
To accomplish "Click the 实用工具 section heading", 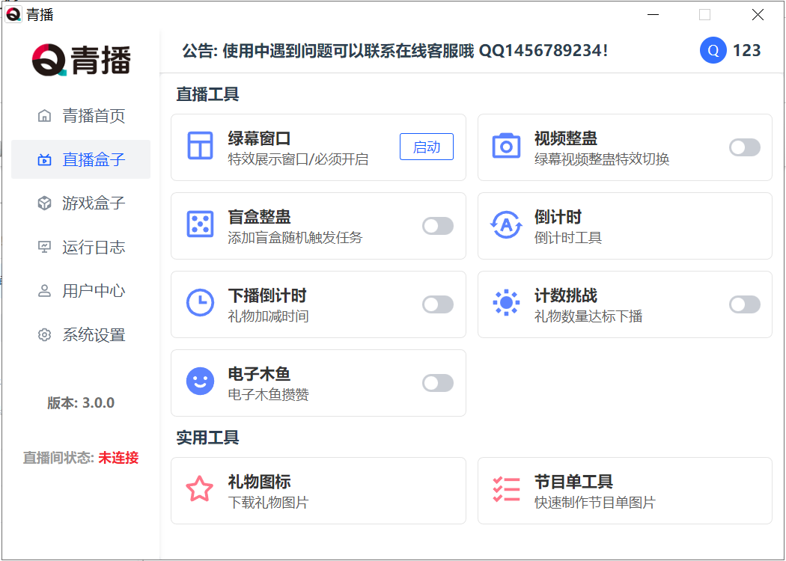I will (207, 438).
